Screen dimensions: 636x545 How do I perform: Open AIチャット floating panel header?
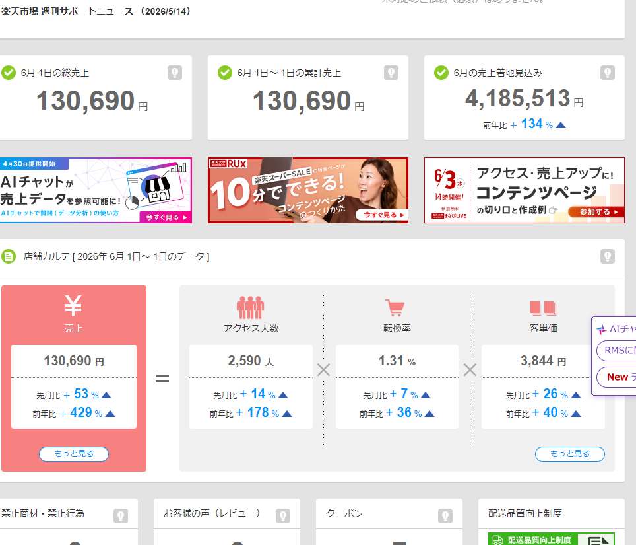click(x=616, y=329)
